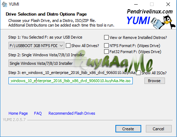Minimize the YUMI window
This screenshot has width=177, height=137.
click(x=136, y=4)
